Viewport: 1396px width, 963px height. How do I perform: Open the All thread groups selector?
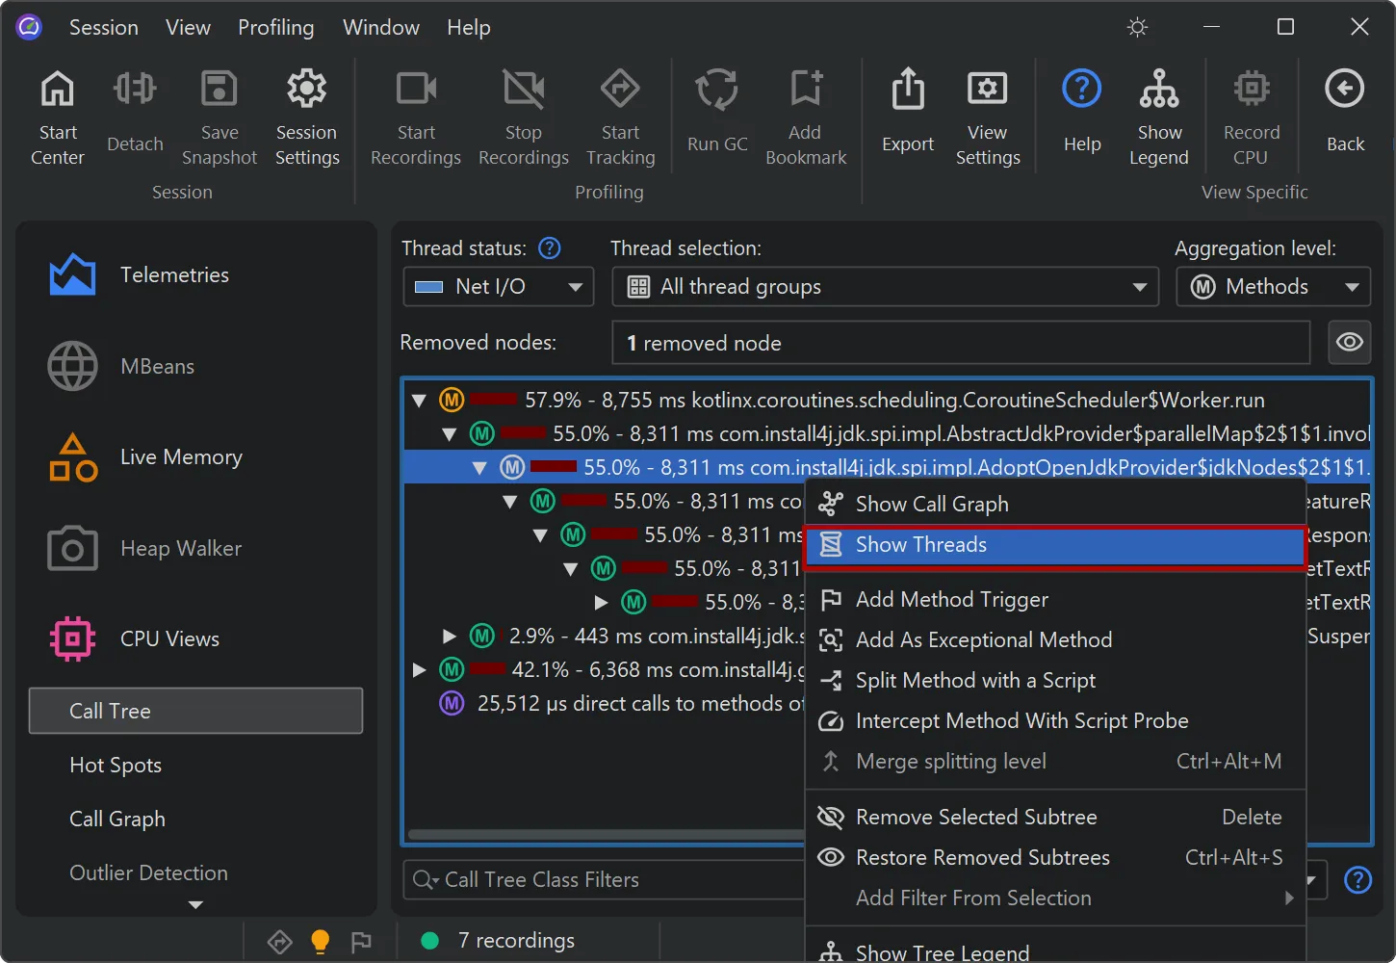coord(885,286)
